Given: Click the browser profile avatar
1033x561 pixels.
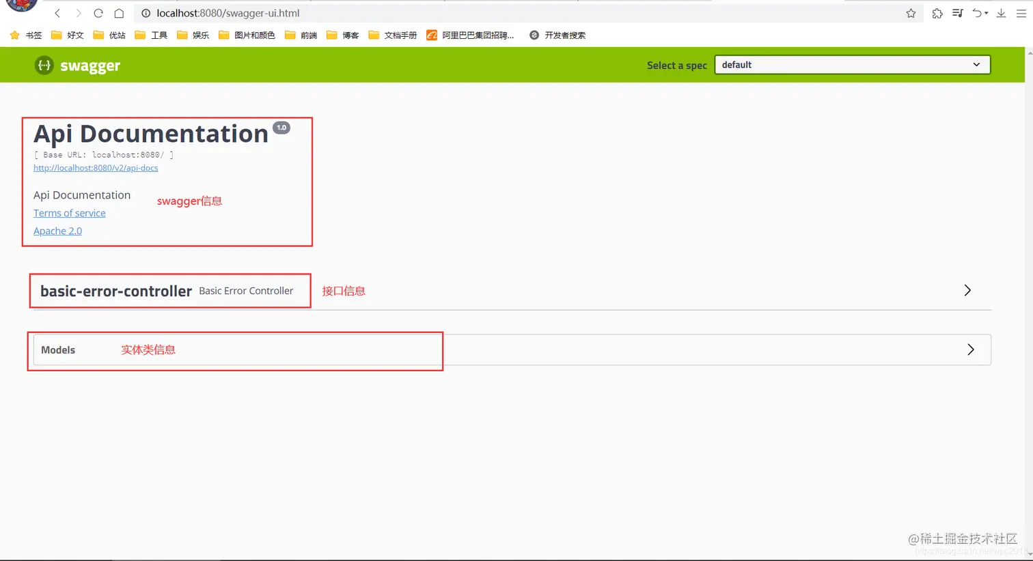Looking at the screenshot, I should [21, 5].
